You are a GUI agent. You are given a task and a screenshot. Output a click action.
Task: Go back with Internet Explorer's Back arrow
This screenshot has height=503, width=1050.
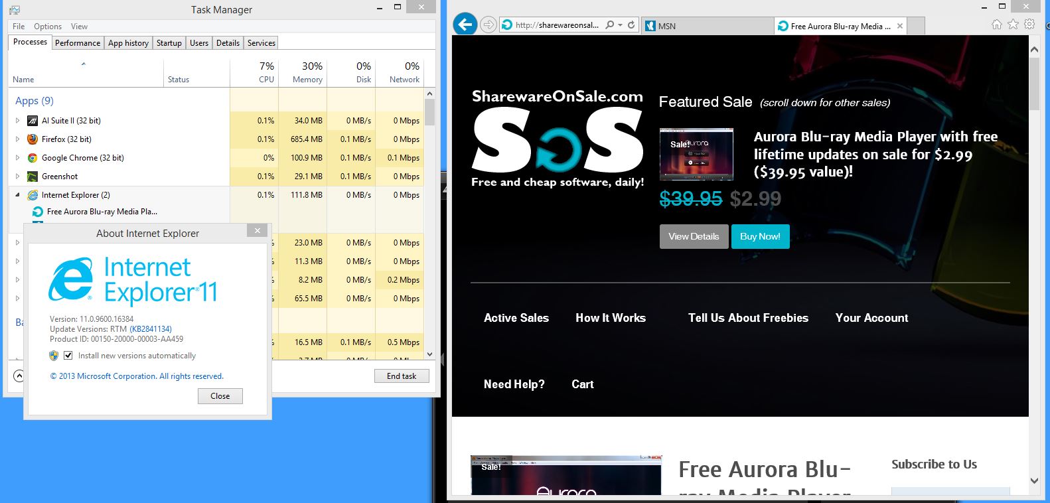[x=465, y=25]
